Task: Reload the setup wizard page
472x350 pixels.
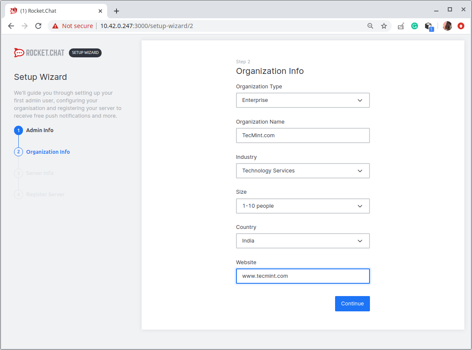Action: (38, 26)
